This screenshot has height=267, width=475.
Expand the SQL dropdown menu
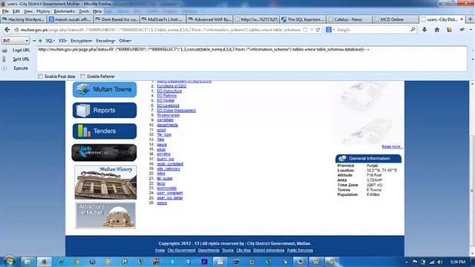pos(50,41)
